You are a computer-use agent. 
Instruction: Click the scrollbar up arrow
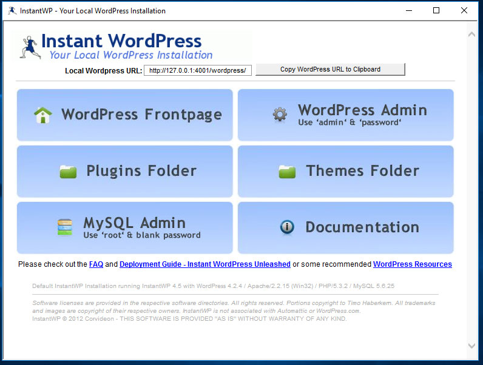click(x=471, y=35)
